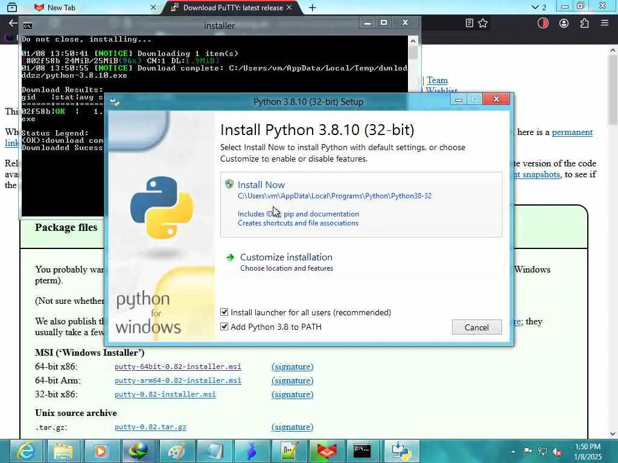Screen dimensions: 618x463
Task: Open the list all tabs dropdown
Action: tap(539, 7)
